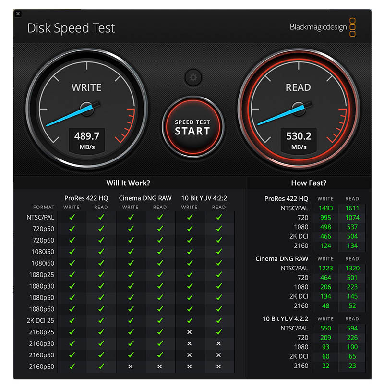Click the Cinema DNG RAW column header
This screenshot has width=384, height=391.
[145, 198]
